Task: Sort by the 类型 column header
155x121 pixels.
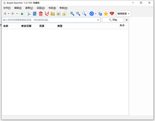Action: (x=60, y=26)
